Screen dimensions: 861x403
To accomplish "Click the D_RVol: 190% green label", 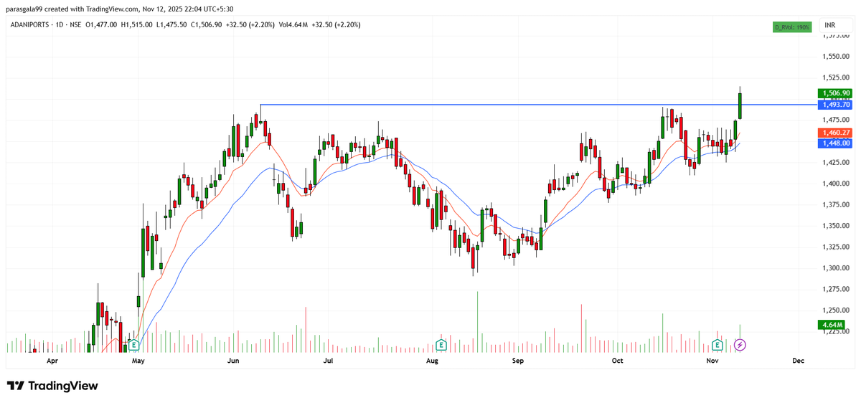I will pyautogui.click(x=792, y=27).
